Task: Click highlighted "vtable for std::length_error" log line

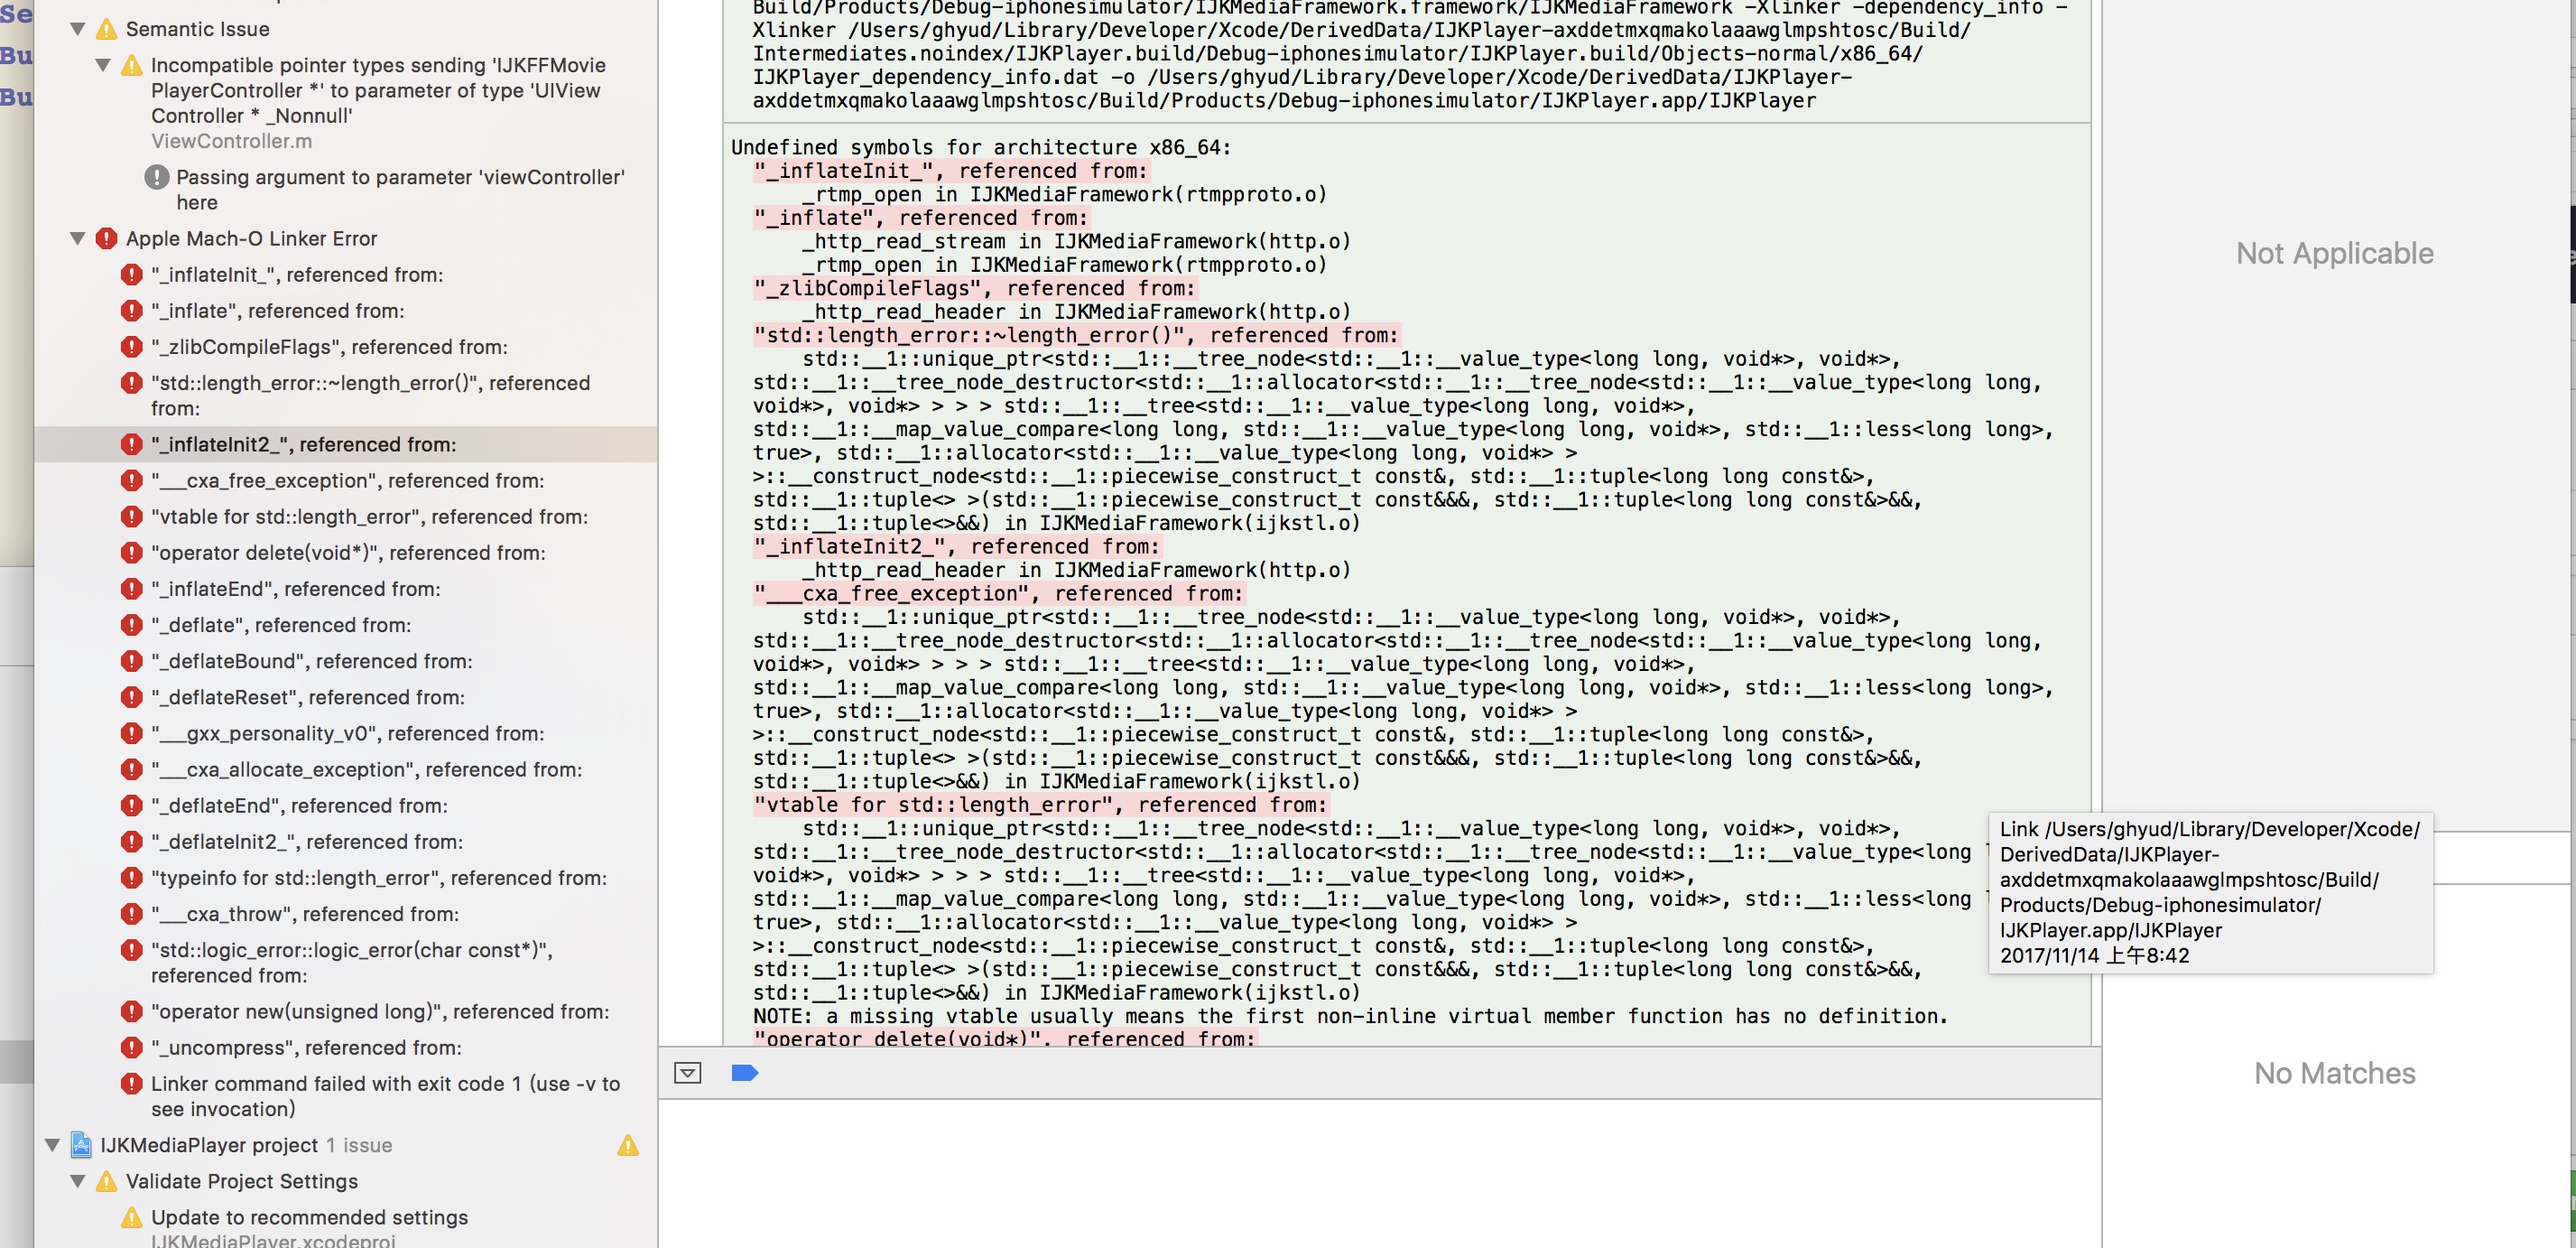Action: tap(1040, 805)
